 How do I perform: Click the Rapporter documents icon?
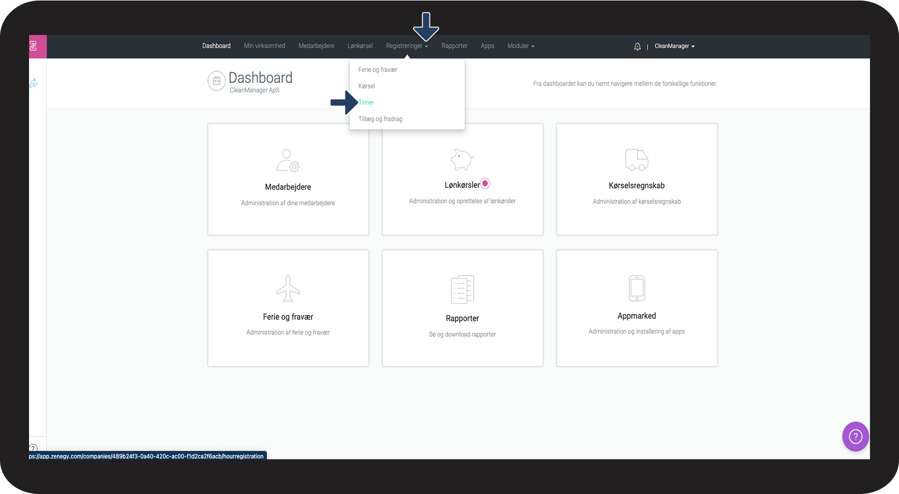(x=462, y=289)
